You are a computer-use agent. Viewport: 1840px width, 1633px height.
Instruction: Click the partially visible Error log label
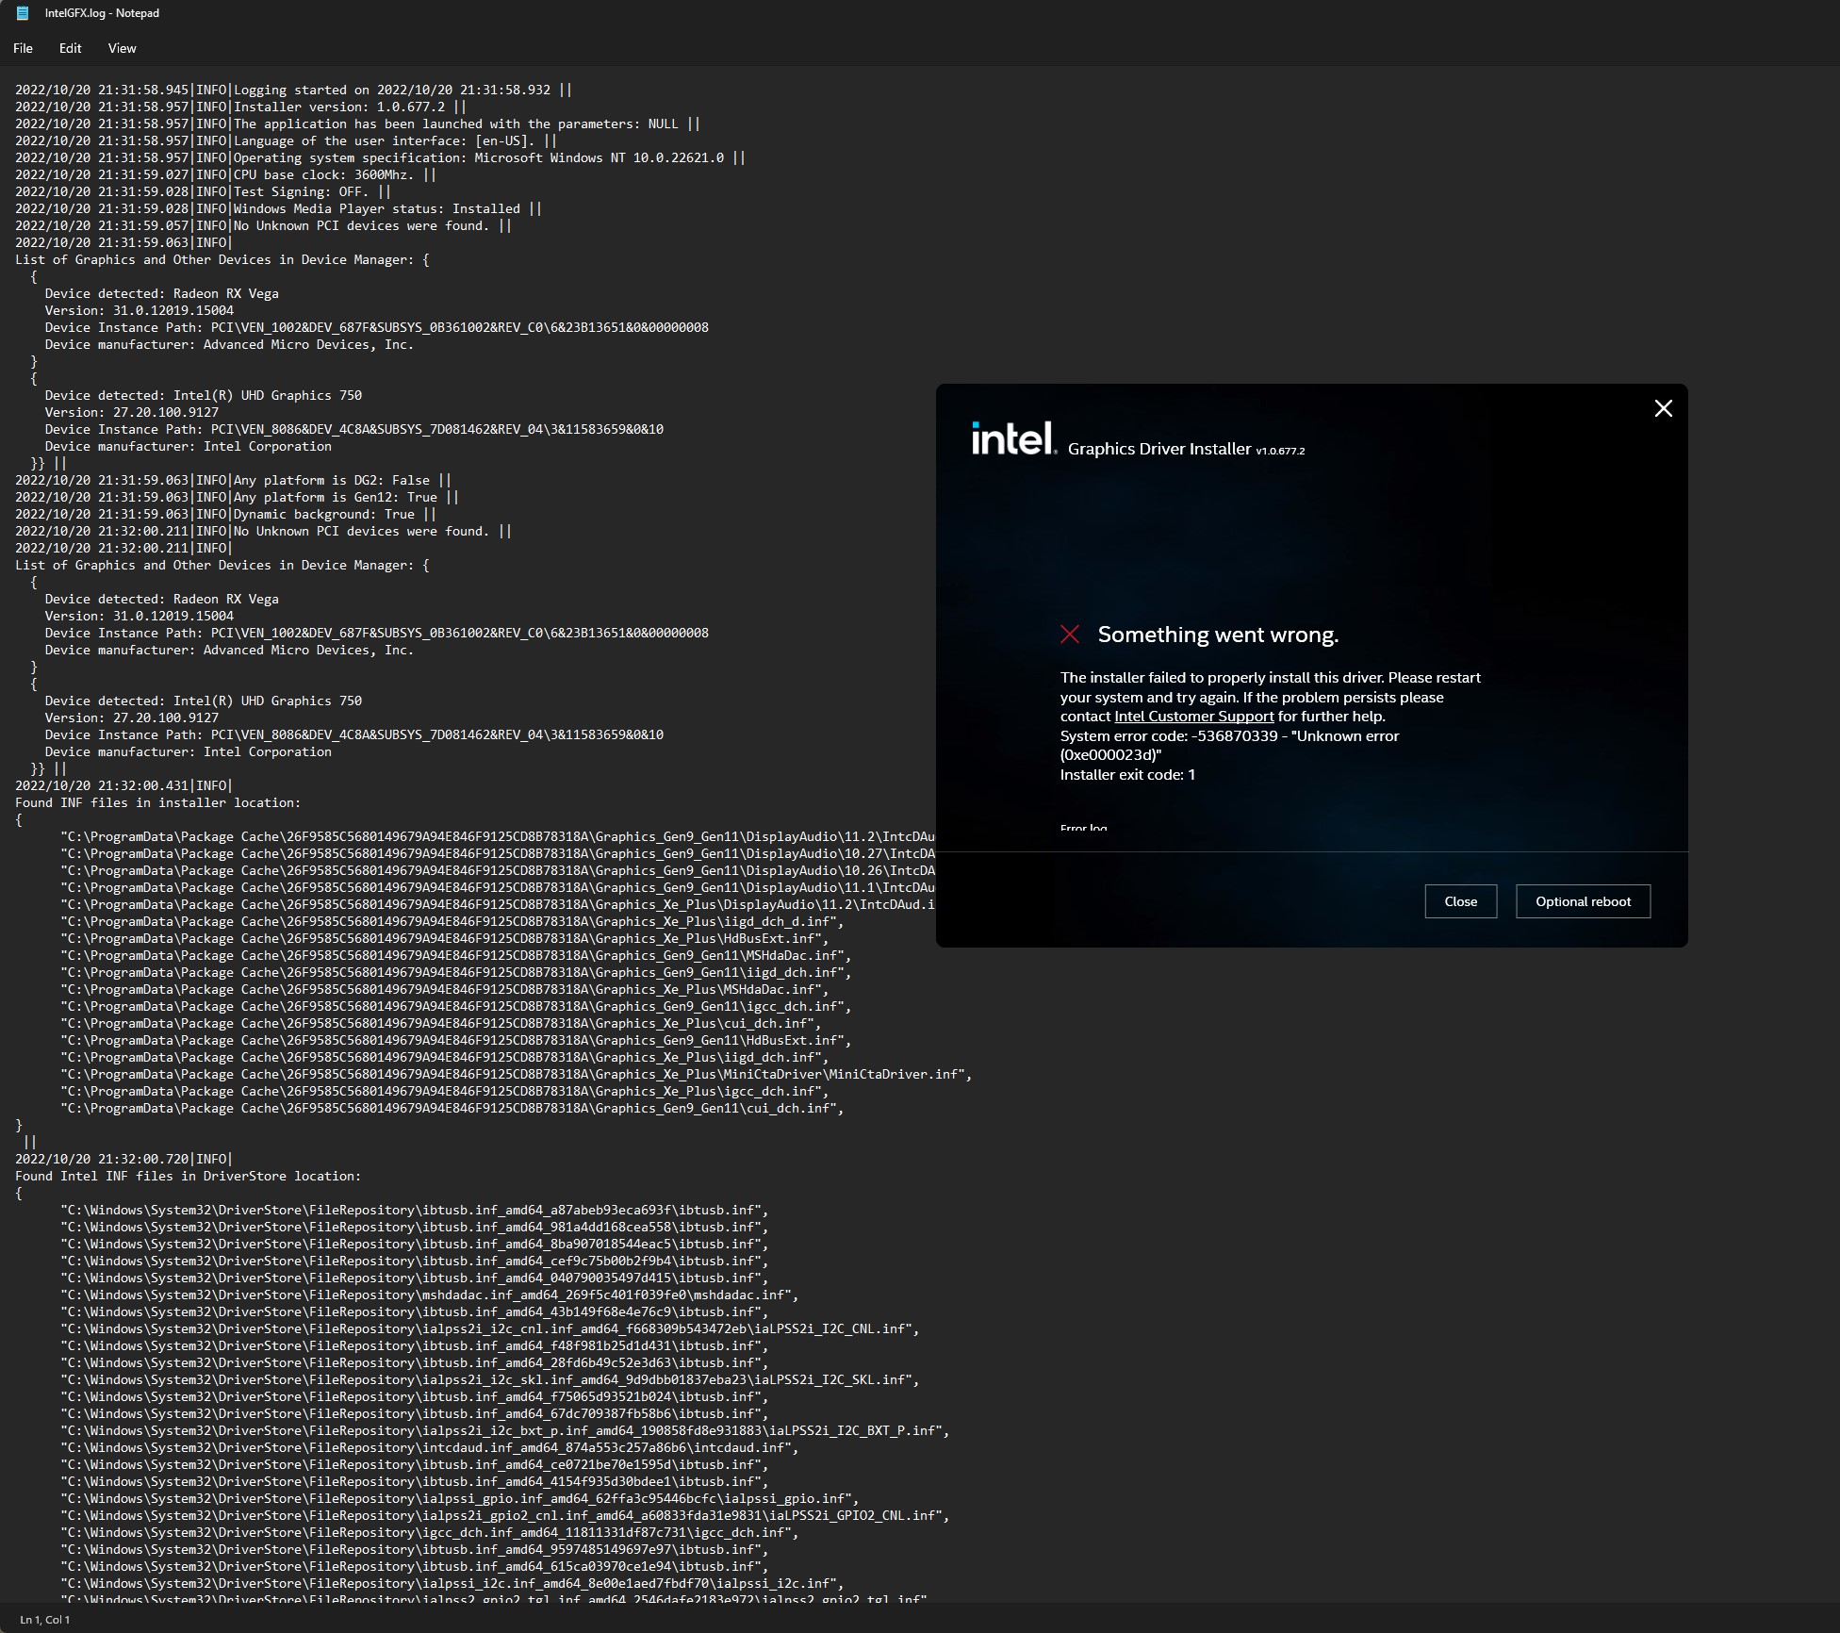(1083, 828)
